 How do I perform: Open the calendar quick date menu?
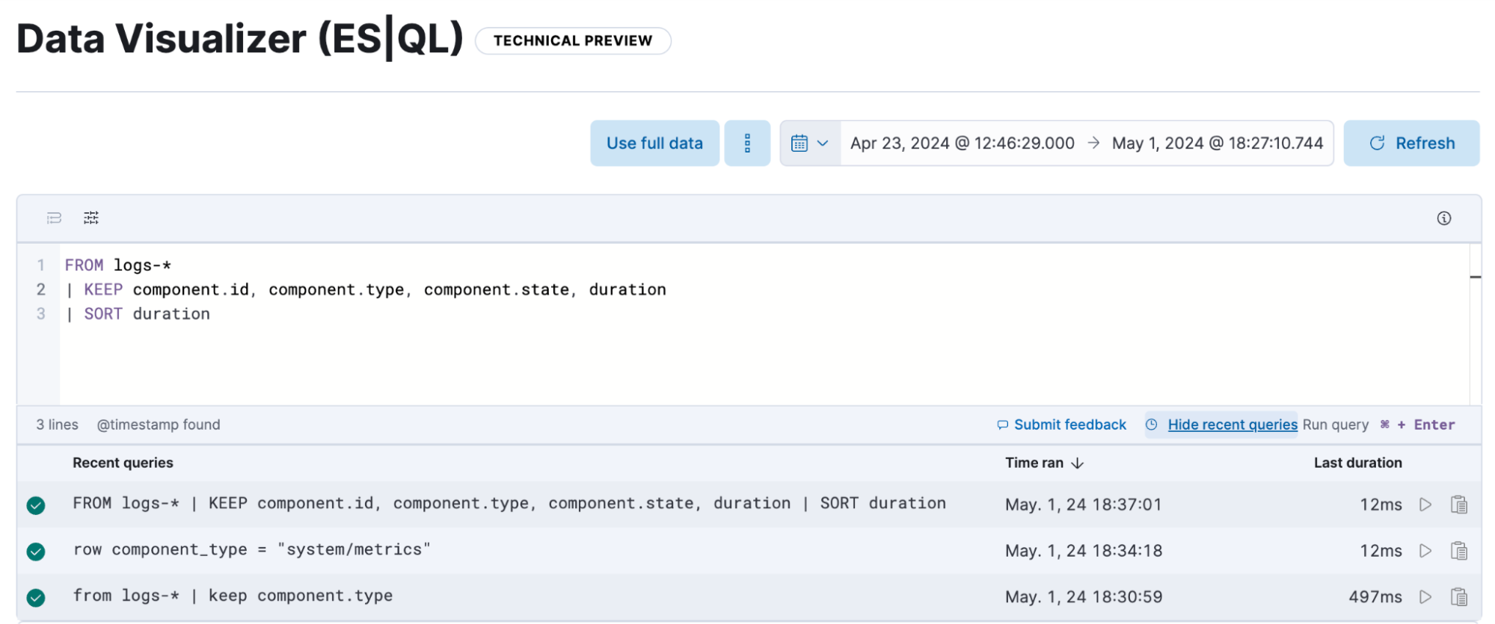(x=809, y=143)
